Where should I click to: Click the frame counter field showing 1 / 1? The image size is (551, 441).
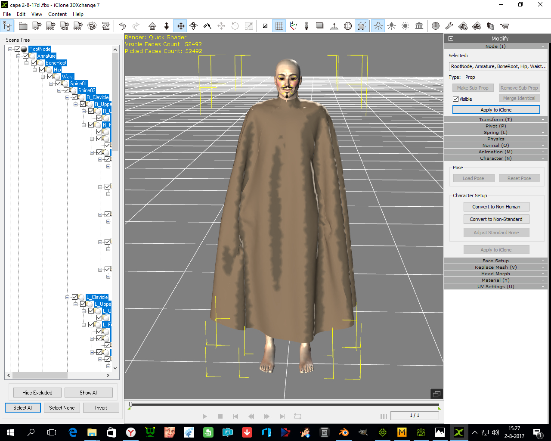point(415,416)
